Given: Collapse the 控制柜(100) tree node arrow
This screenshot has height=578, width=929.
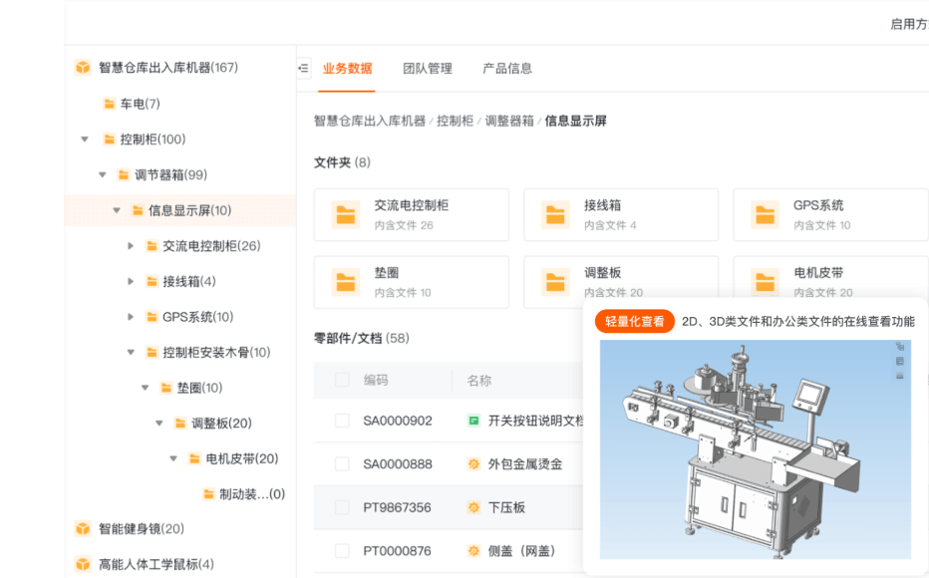Looking at the screenshot, I should pos(85,140).
